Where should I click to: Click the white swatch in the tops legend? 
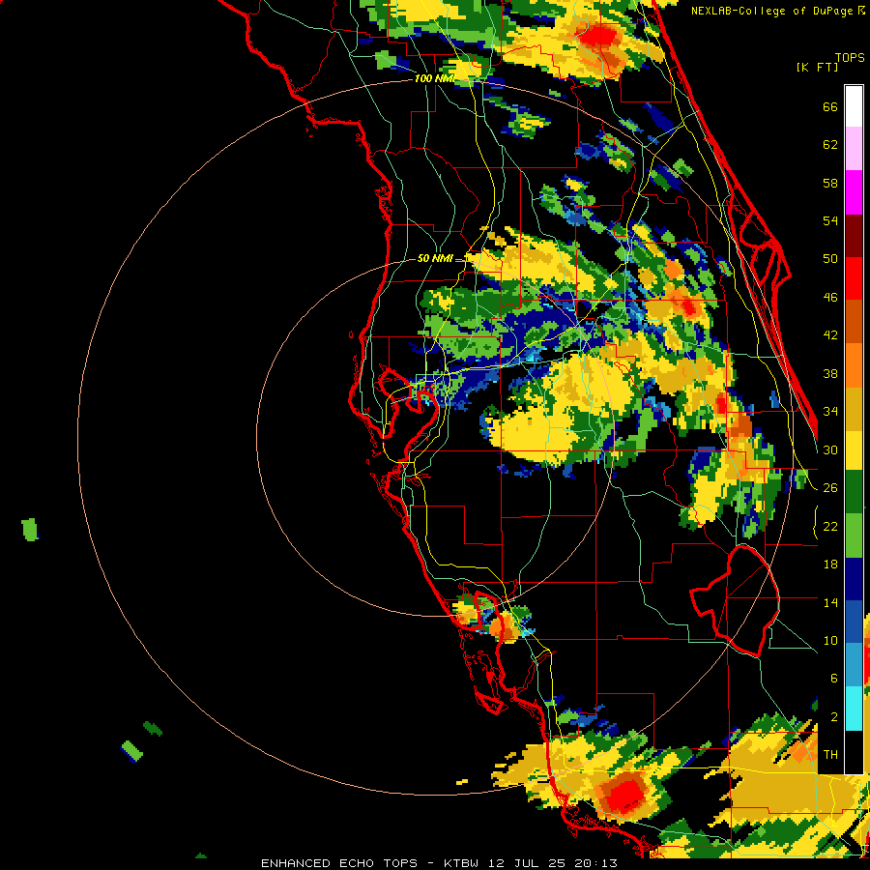click(x=854, y=106)
